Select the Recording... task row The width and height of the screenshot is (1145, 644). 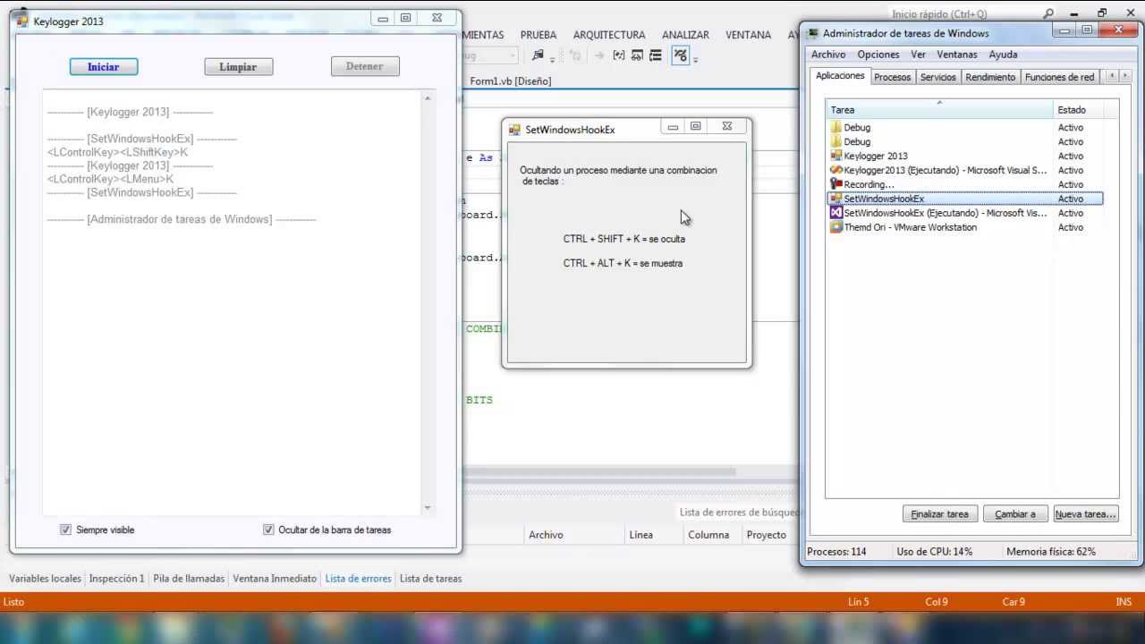[x=964, y=185]
